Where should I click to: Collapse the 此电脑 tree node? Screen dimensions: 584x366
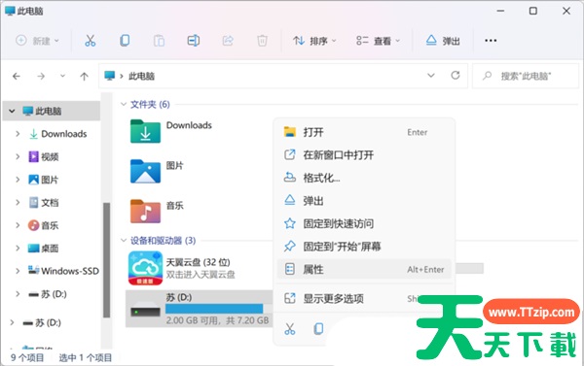tap(12, 111)
